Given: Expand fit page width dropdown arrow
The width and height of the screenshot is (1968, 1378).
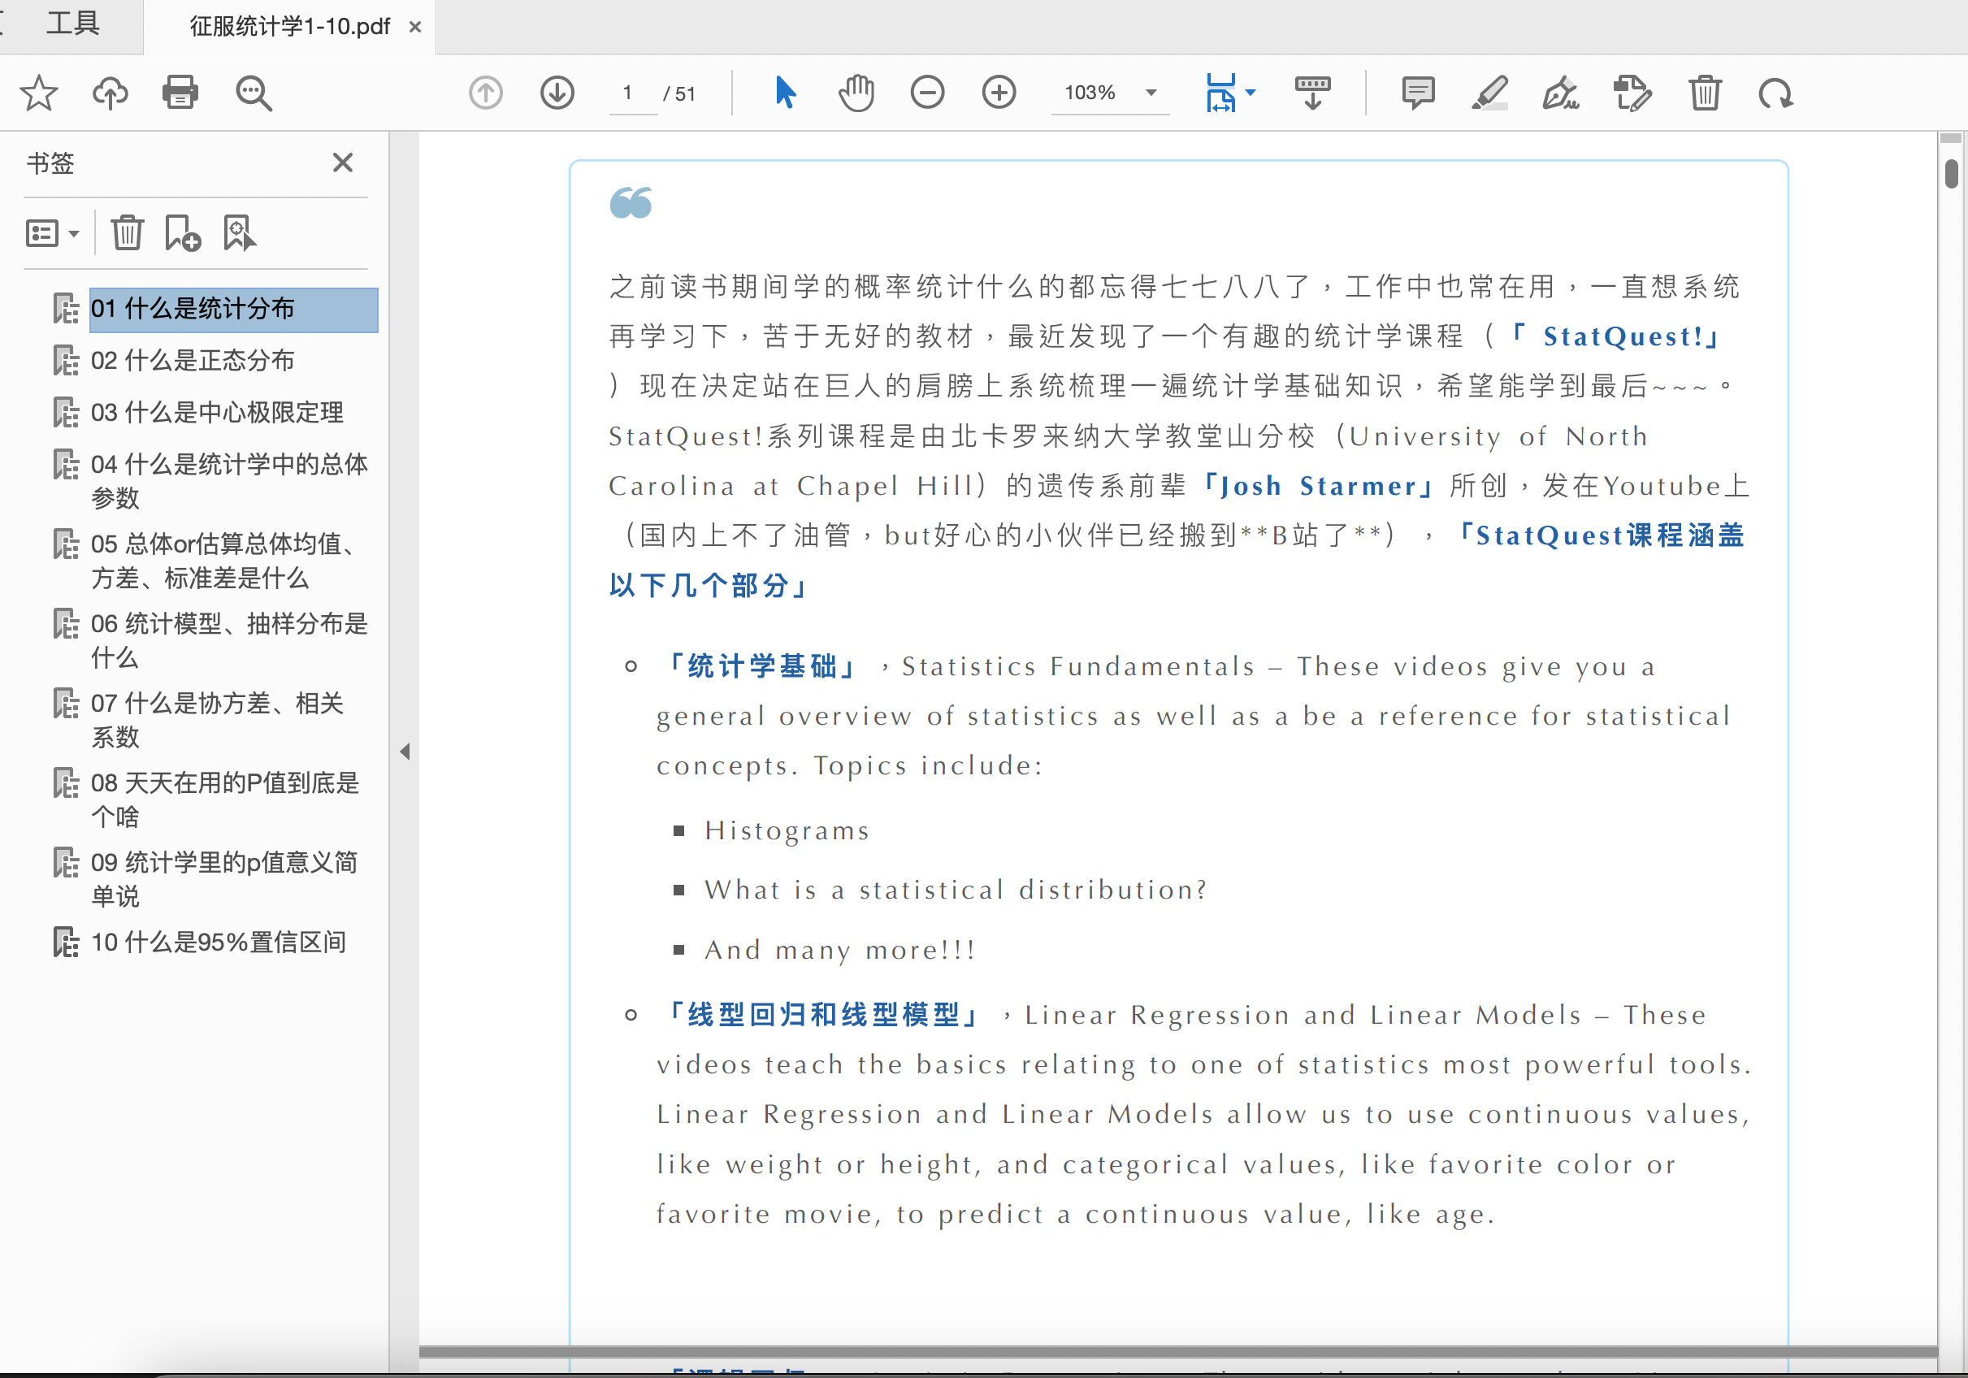Looking at the screenshot, I should tap(1251, 93).
